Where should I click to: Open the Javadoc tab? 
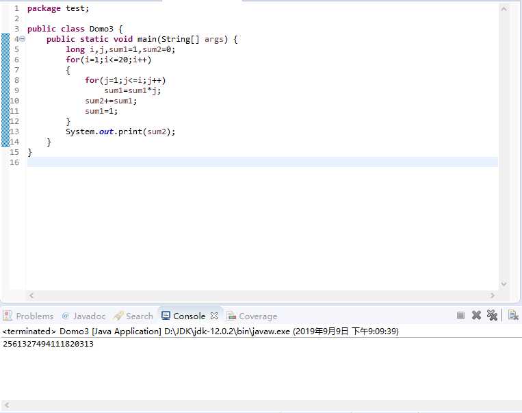click(x=84, y=316)
